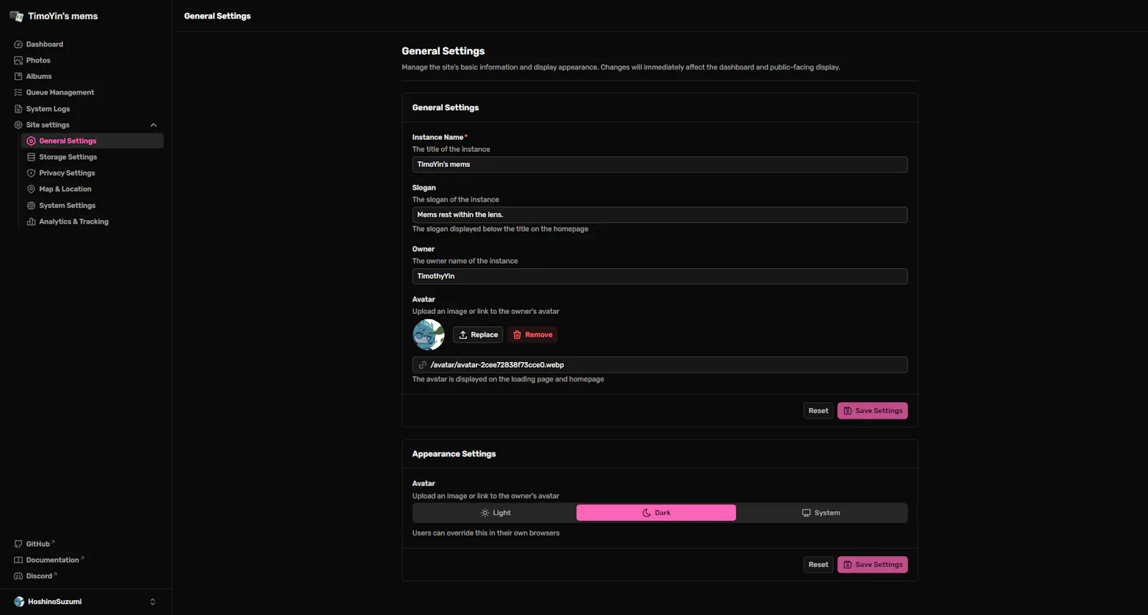The width and height of the screenshot is (1148, 615).
Task: Select the System appearance option
Action: 821,513
